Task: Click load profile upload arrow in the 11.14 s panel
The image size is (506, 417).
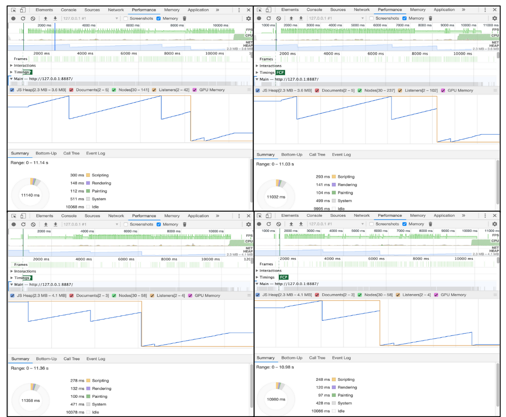Action: point(45,18)
